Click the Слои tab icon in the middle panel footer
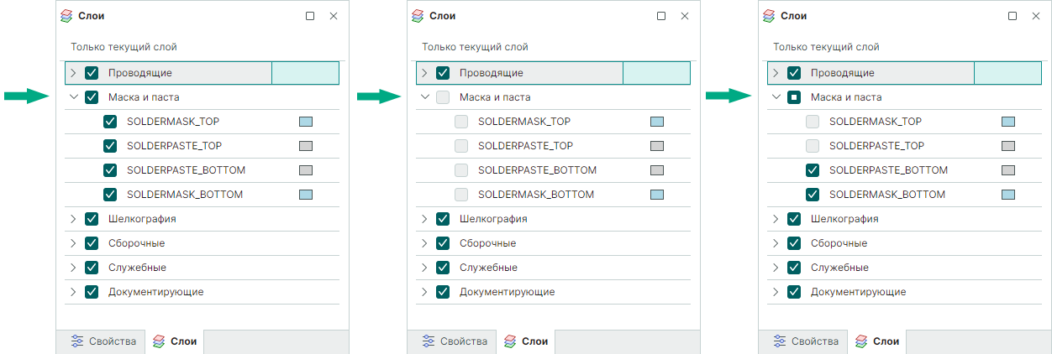The image size is (1052, 354). coord(510,341)
